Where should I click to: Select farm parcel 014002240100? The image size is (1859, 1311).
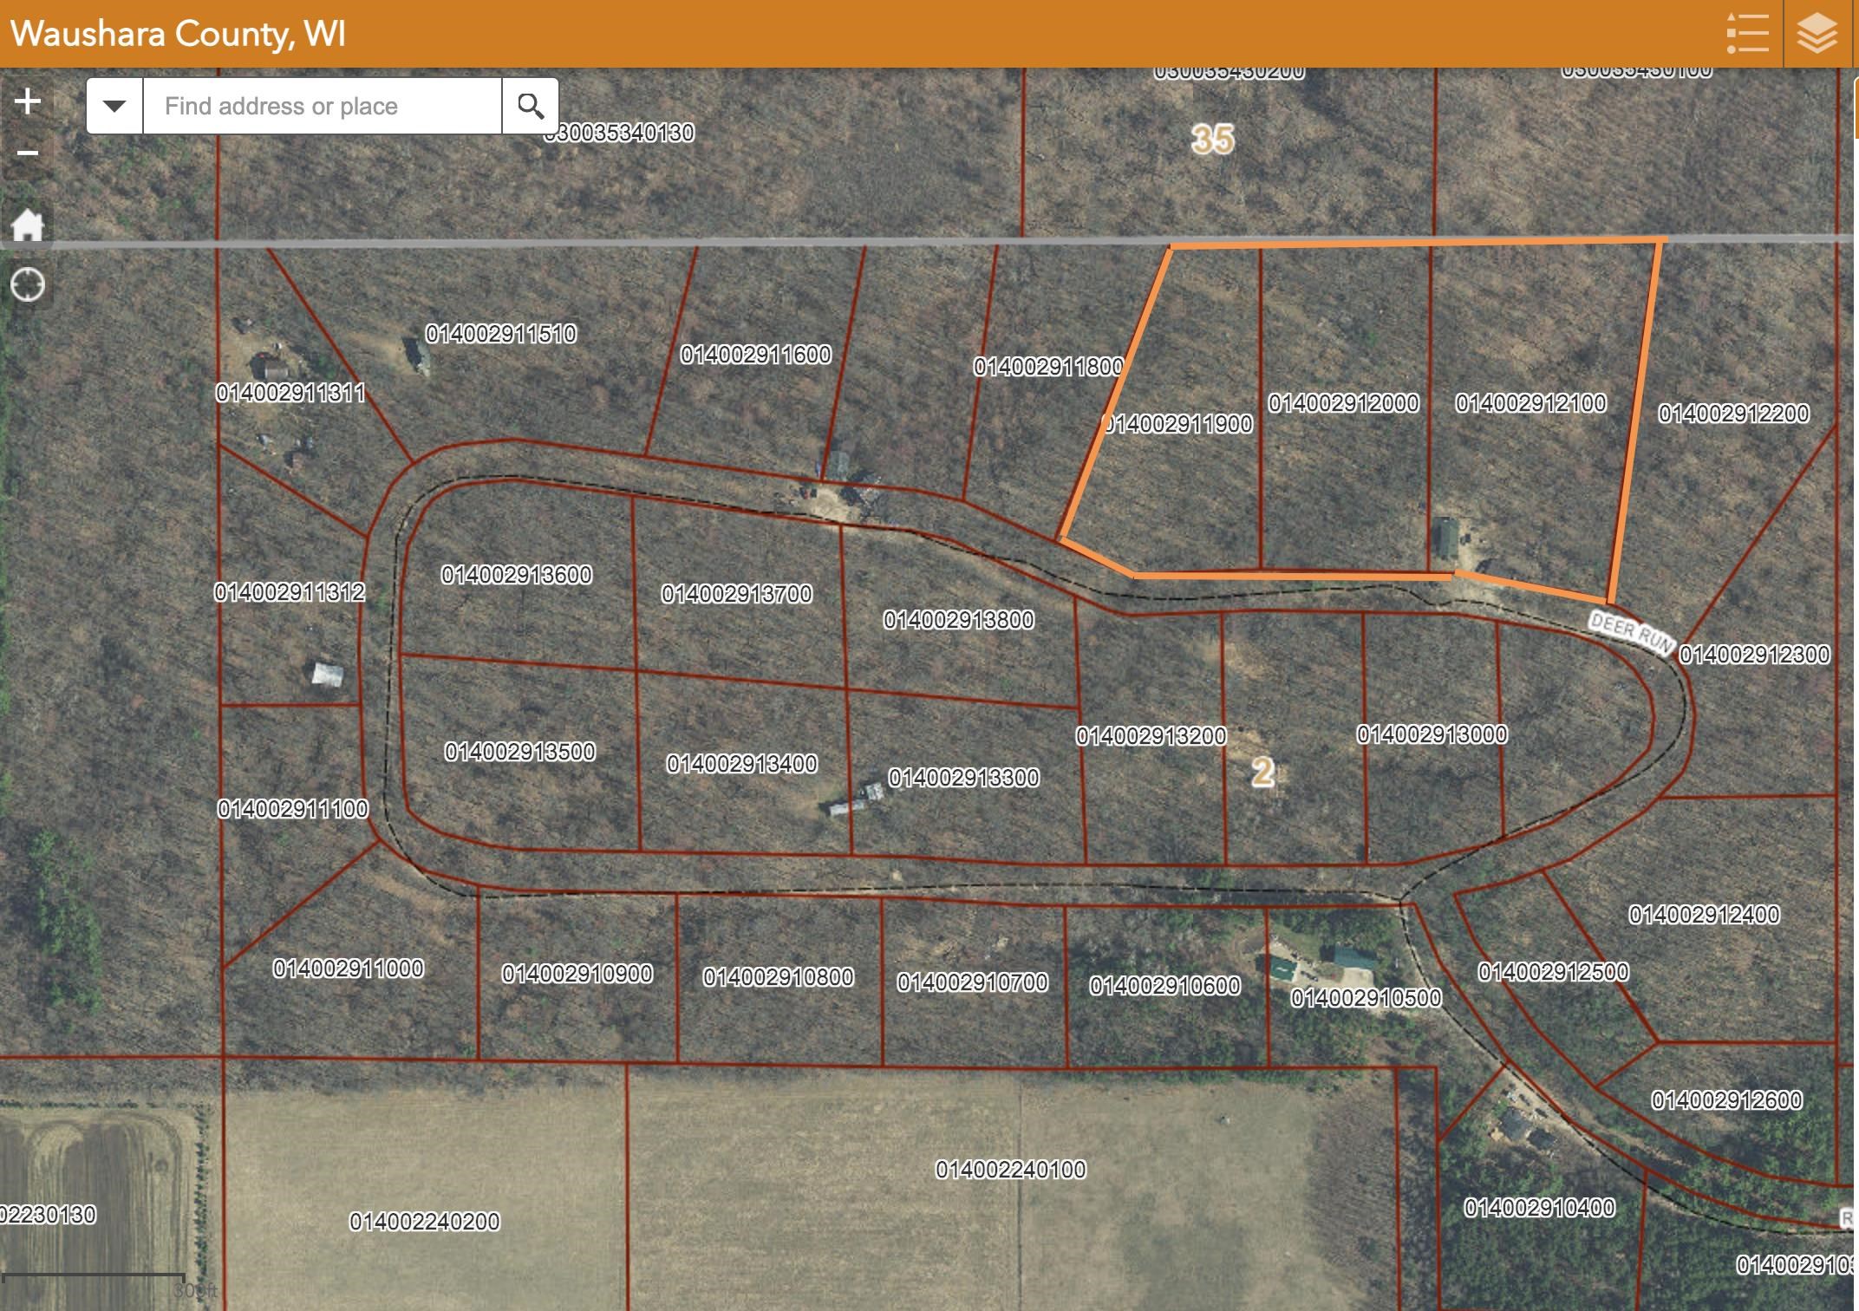[1010, 1170]
